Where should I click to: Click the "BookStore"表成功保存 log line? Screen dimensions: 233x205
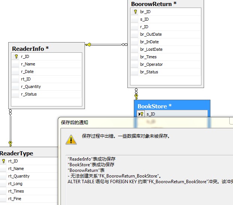tap(91, 165)
